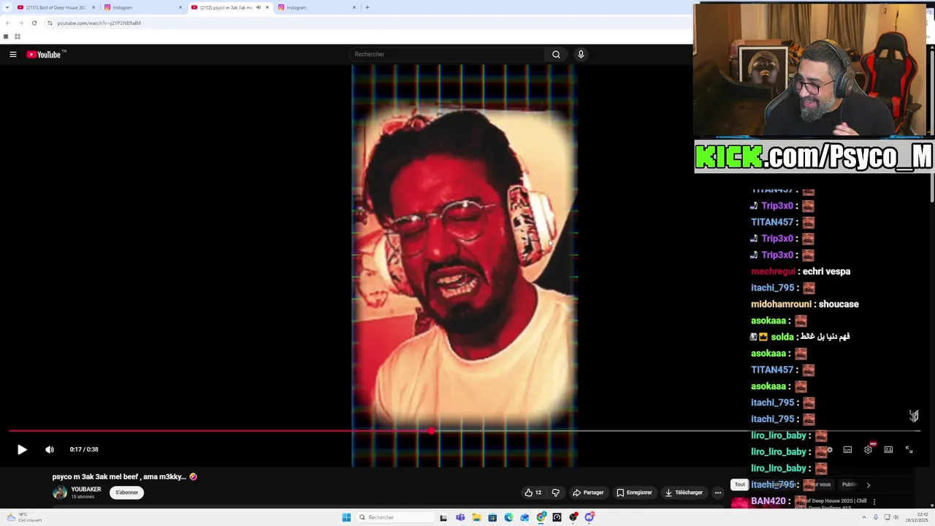Show more filter chips with right chevron
The width and height of the screenshot is (935, 526).
pos(868,484)
